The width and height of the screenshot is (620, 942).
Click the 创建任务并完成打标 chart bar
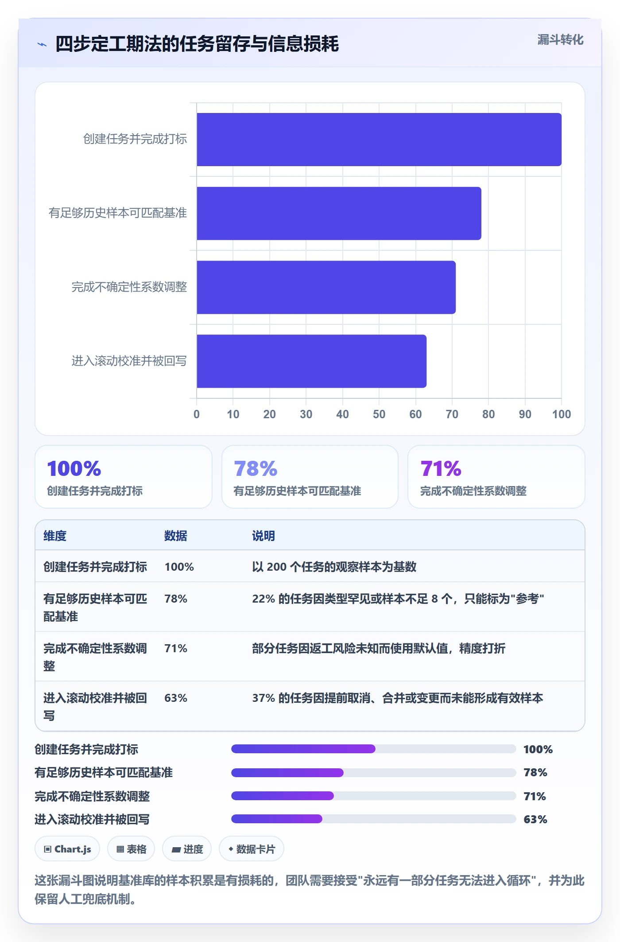pos(379,140)
